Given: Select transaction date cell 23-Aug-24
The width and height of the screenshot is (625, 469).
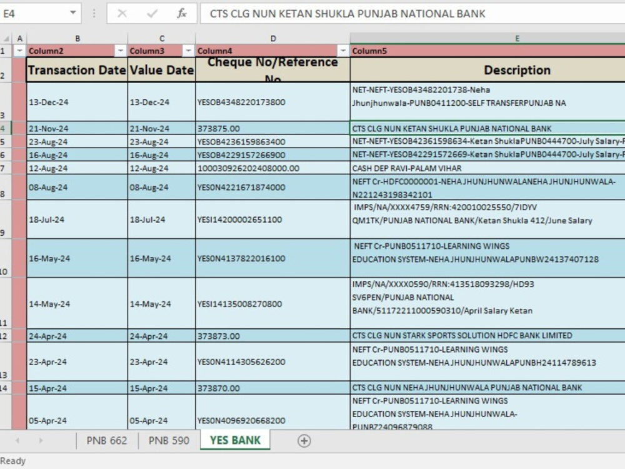Looking at the screenshot, I should coord(77,141).
